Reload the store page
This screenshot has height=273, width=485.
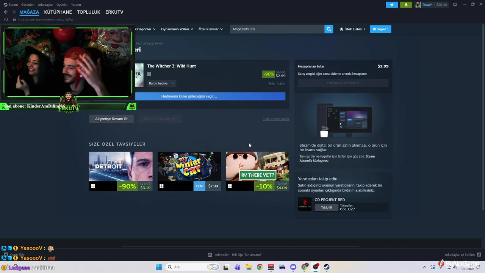coord(6,19)
